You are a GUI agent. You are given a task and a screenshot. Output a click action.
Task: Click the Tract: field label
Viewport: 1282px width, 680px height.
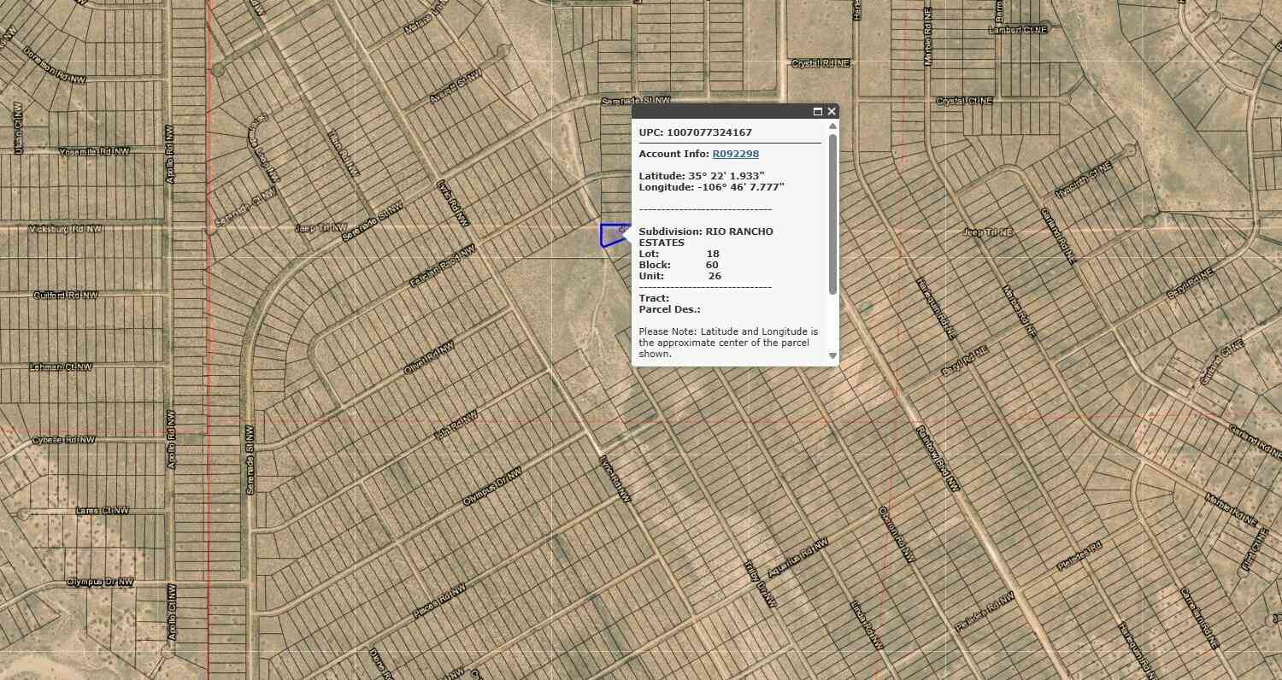coord(655,298)
